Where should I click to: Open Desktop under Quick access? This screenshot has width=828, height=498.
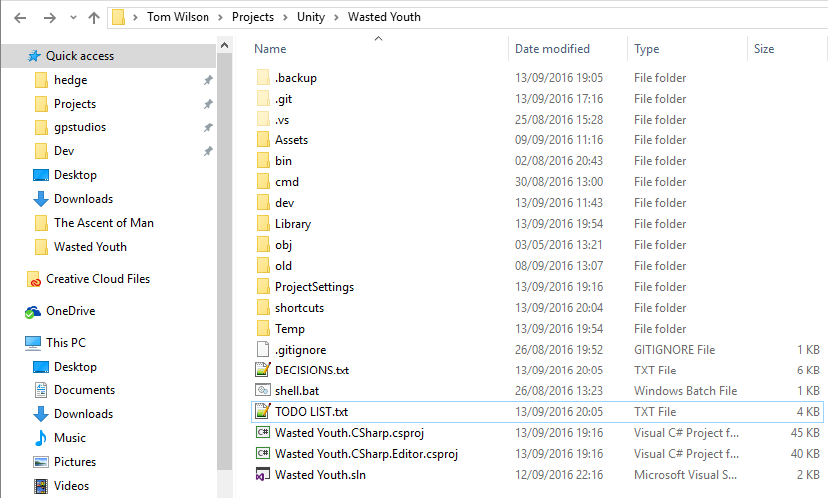click(x=75, y=175)
